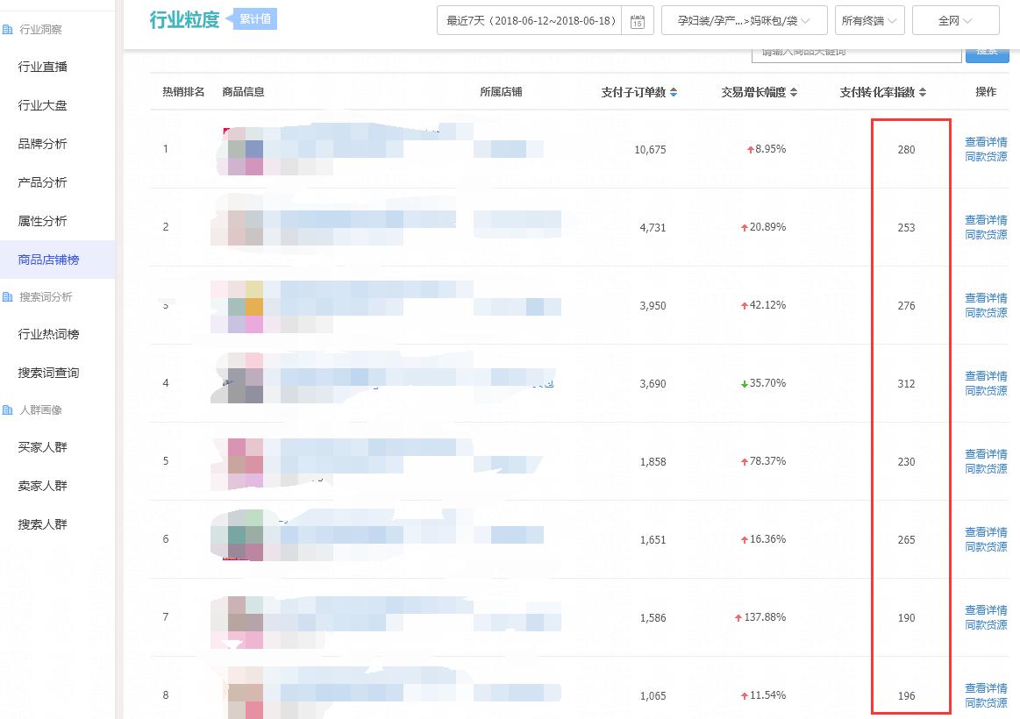Screen dimensions: 1020x719
Task: Expand the 孕妇装/孕产 category dropdown
Action: pyautogui.click(x=743, y=21)
